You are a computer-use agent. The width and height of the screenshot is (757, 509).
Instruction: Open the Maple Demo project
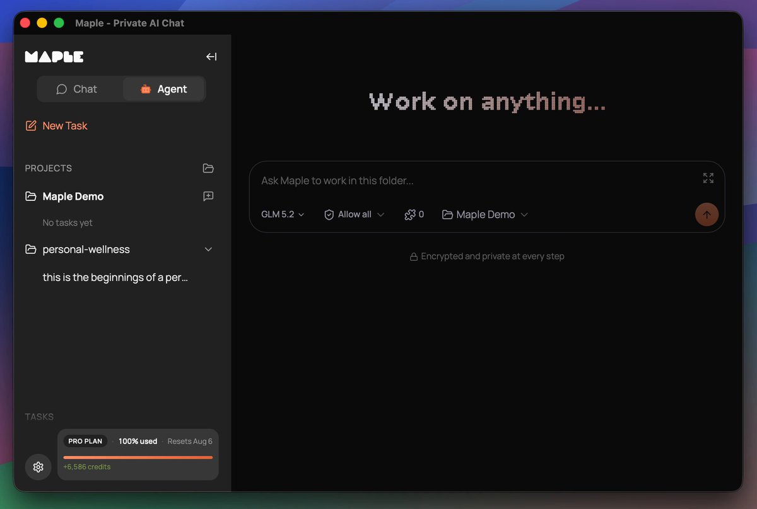(73, 197)
